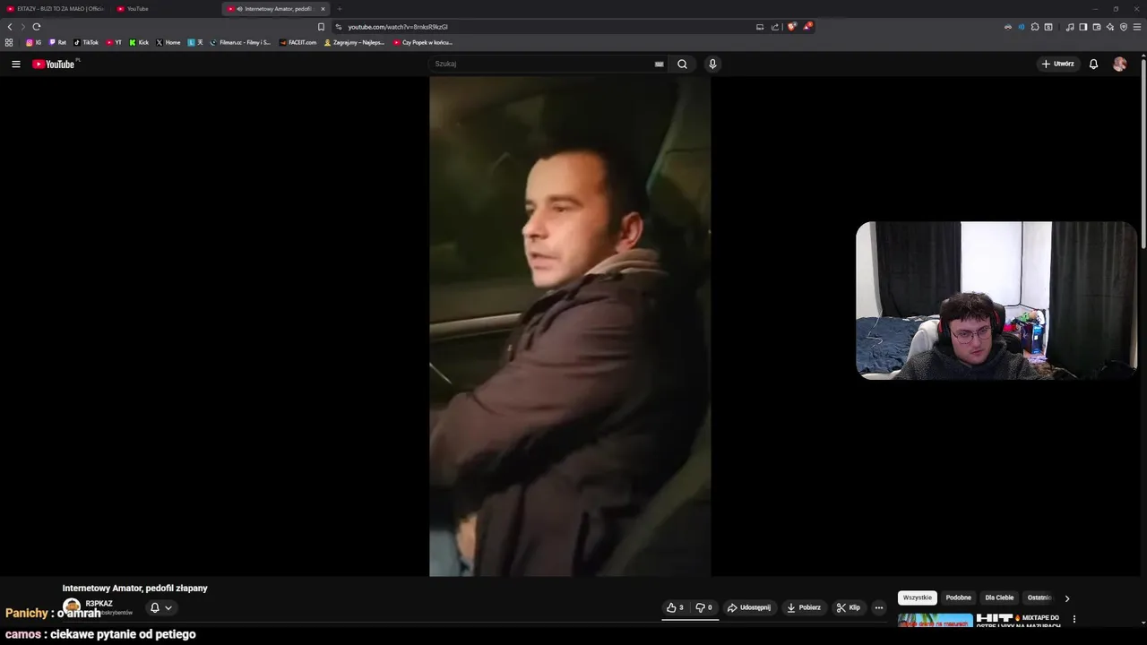Screen dimensions: 1147x645
Task: Open the apps grid in bookmarks bar
Action: pos(9,42)
